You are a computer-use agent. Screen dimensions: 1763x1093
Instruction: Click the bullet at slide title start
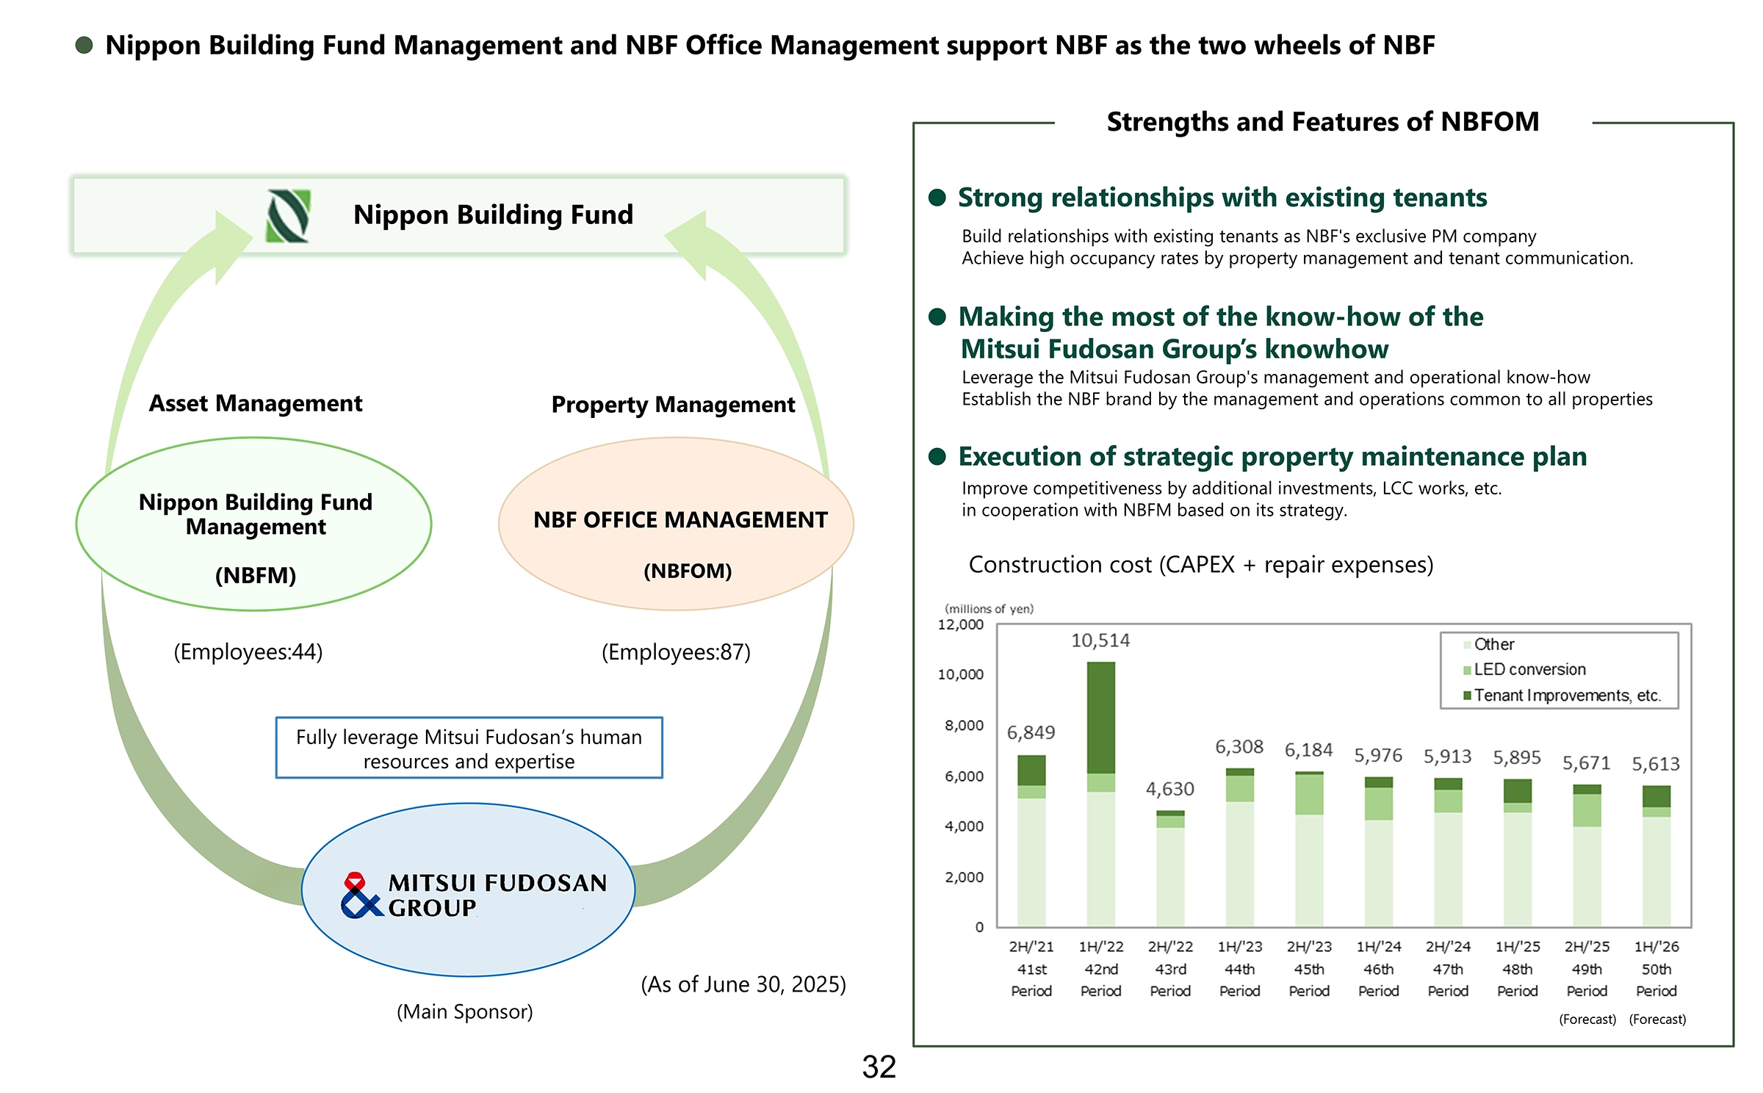point(84,46)
